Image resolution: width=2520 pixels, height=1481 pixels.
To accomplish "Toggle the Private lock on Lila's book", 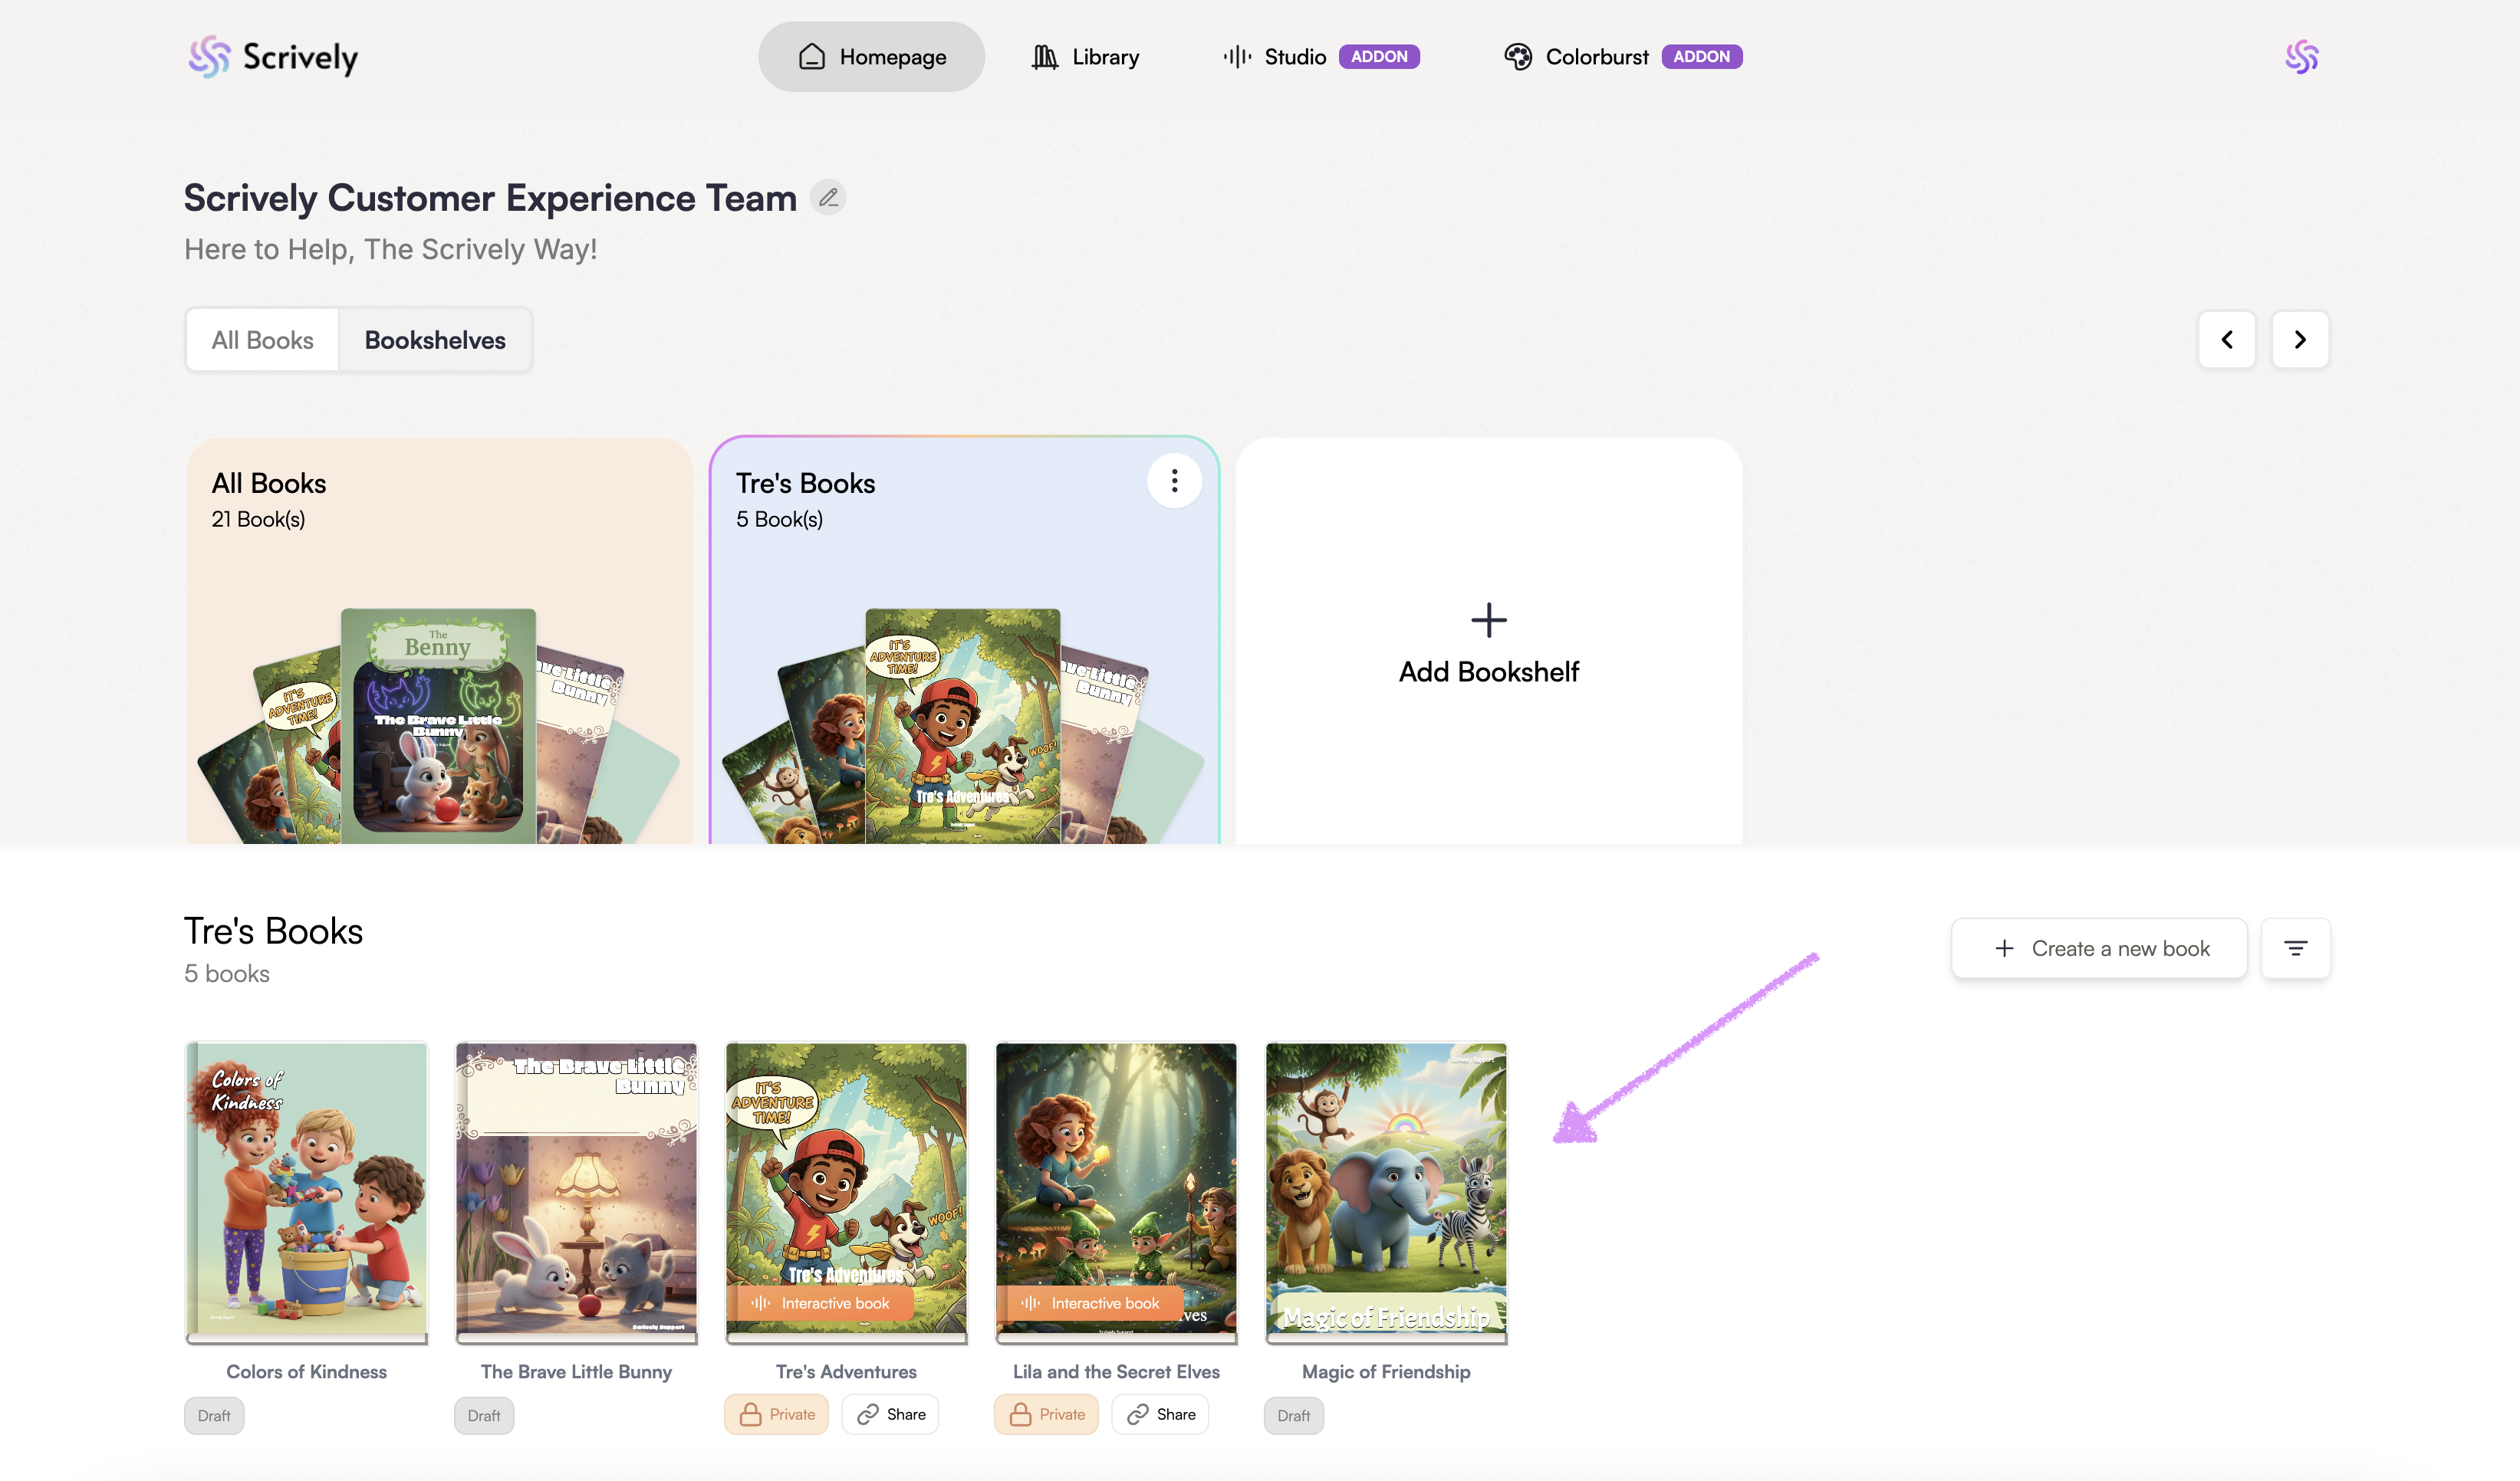I will coord(1046,1414).
